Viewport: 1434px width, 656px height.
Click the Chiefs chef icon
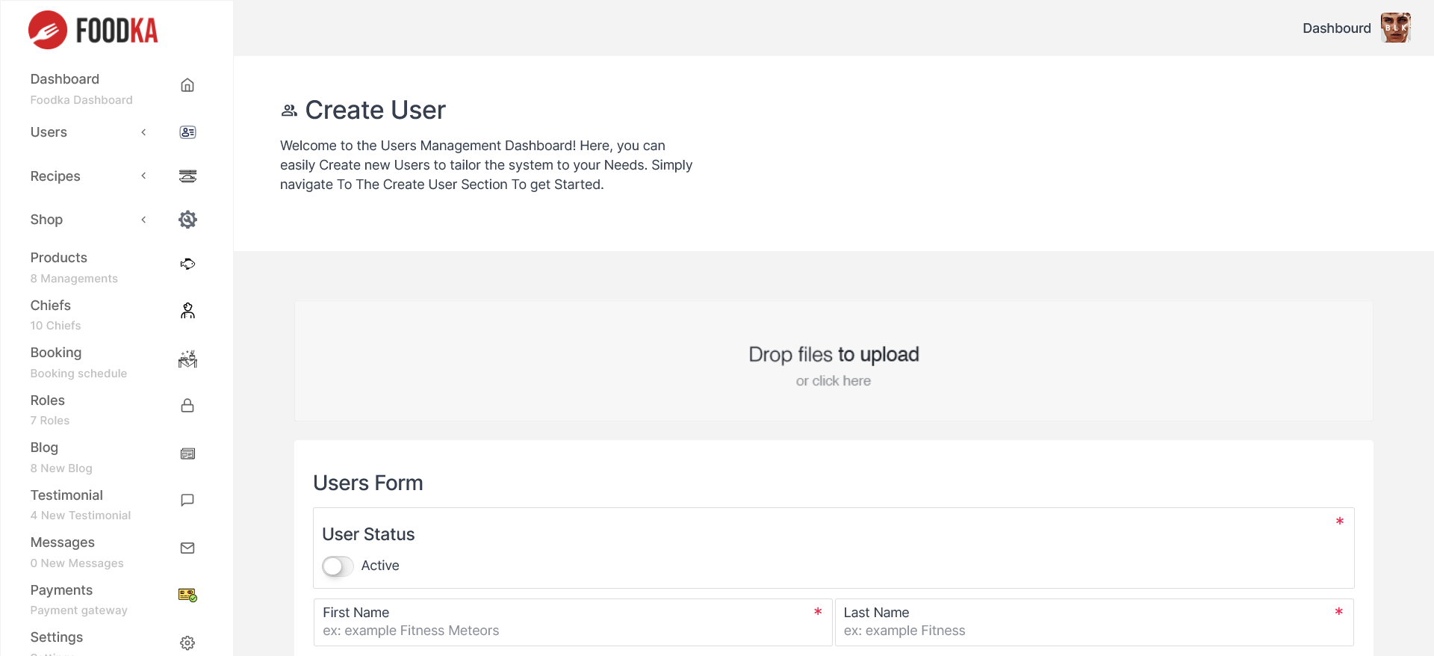[x=187, y=311]
